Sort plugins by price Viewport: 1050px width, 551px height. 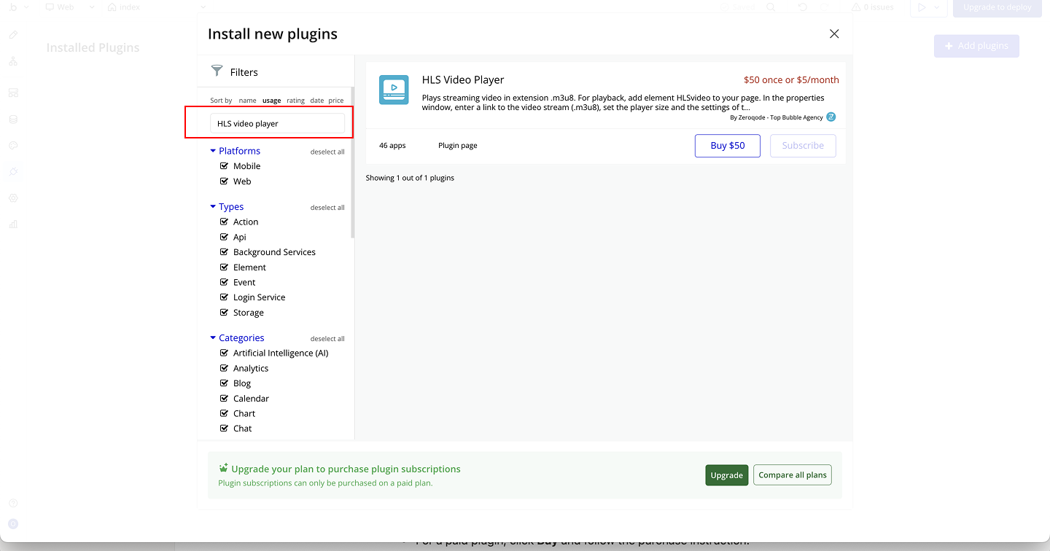click(x=335, y=101)
